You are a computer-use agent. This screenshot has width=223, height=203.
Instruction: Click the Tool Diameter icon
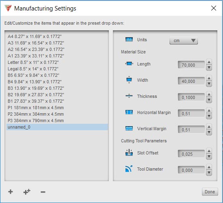[129, 169]
